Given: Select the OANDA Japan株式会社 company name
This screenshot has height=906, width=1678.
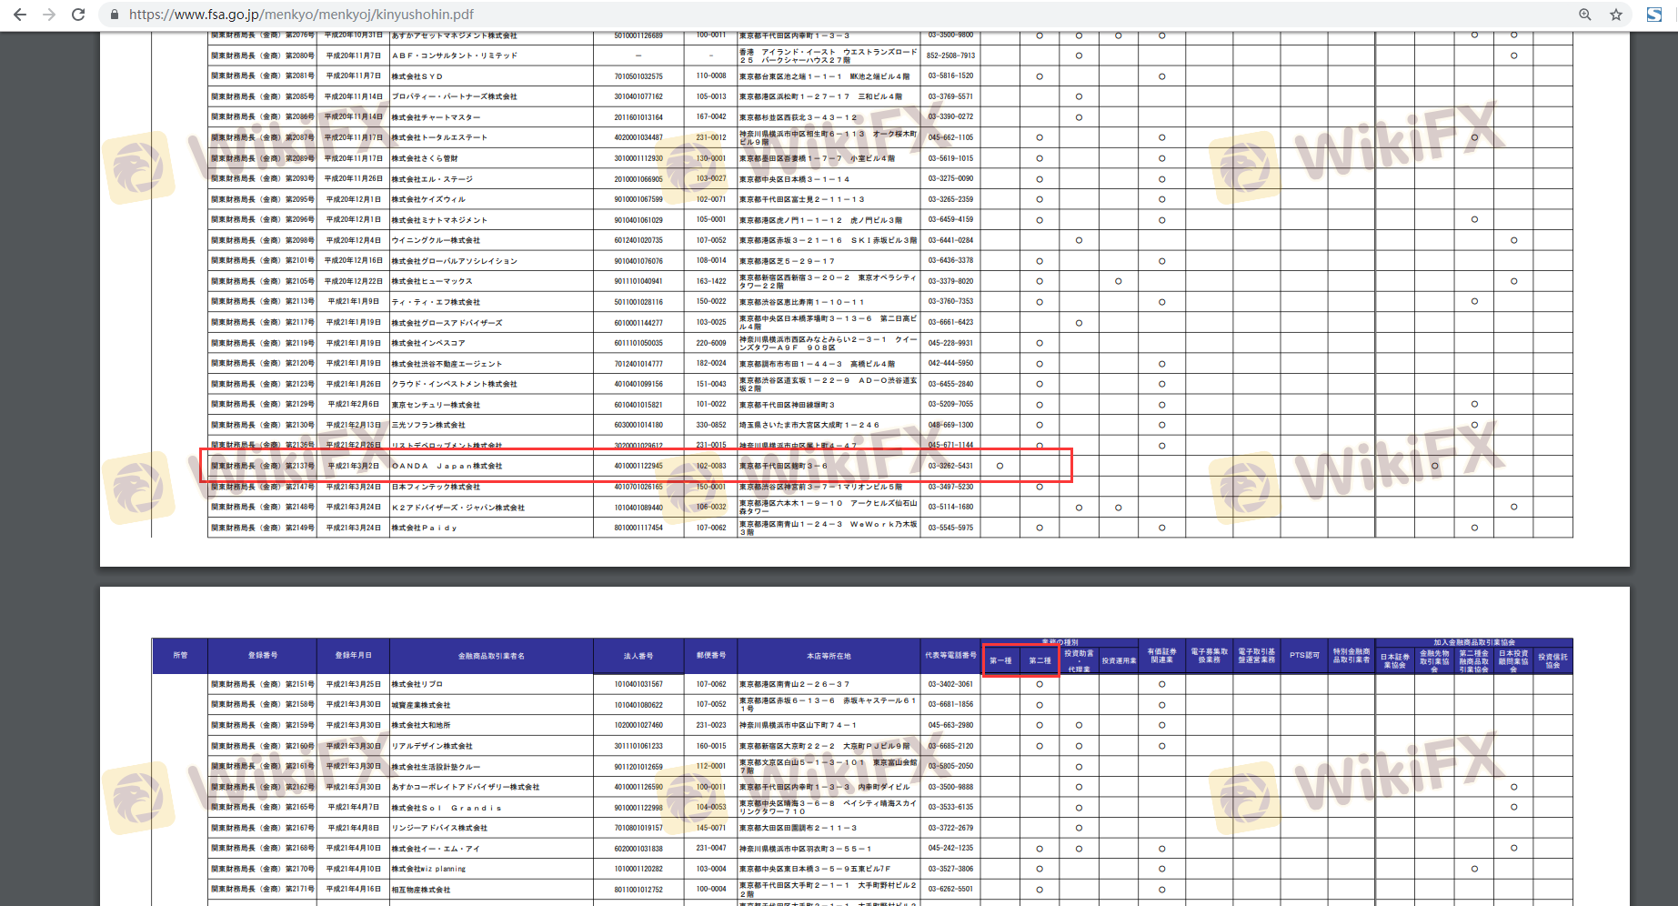Looking at the screenshot, I should (x=447, y=466).
